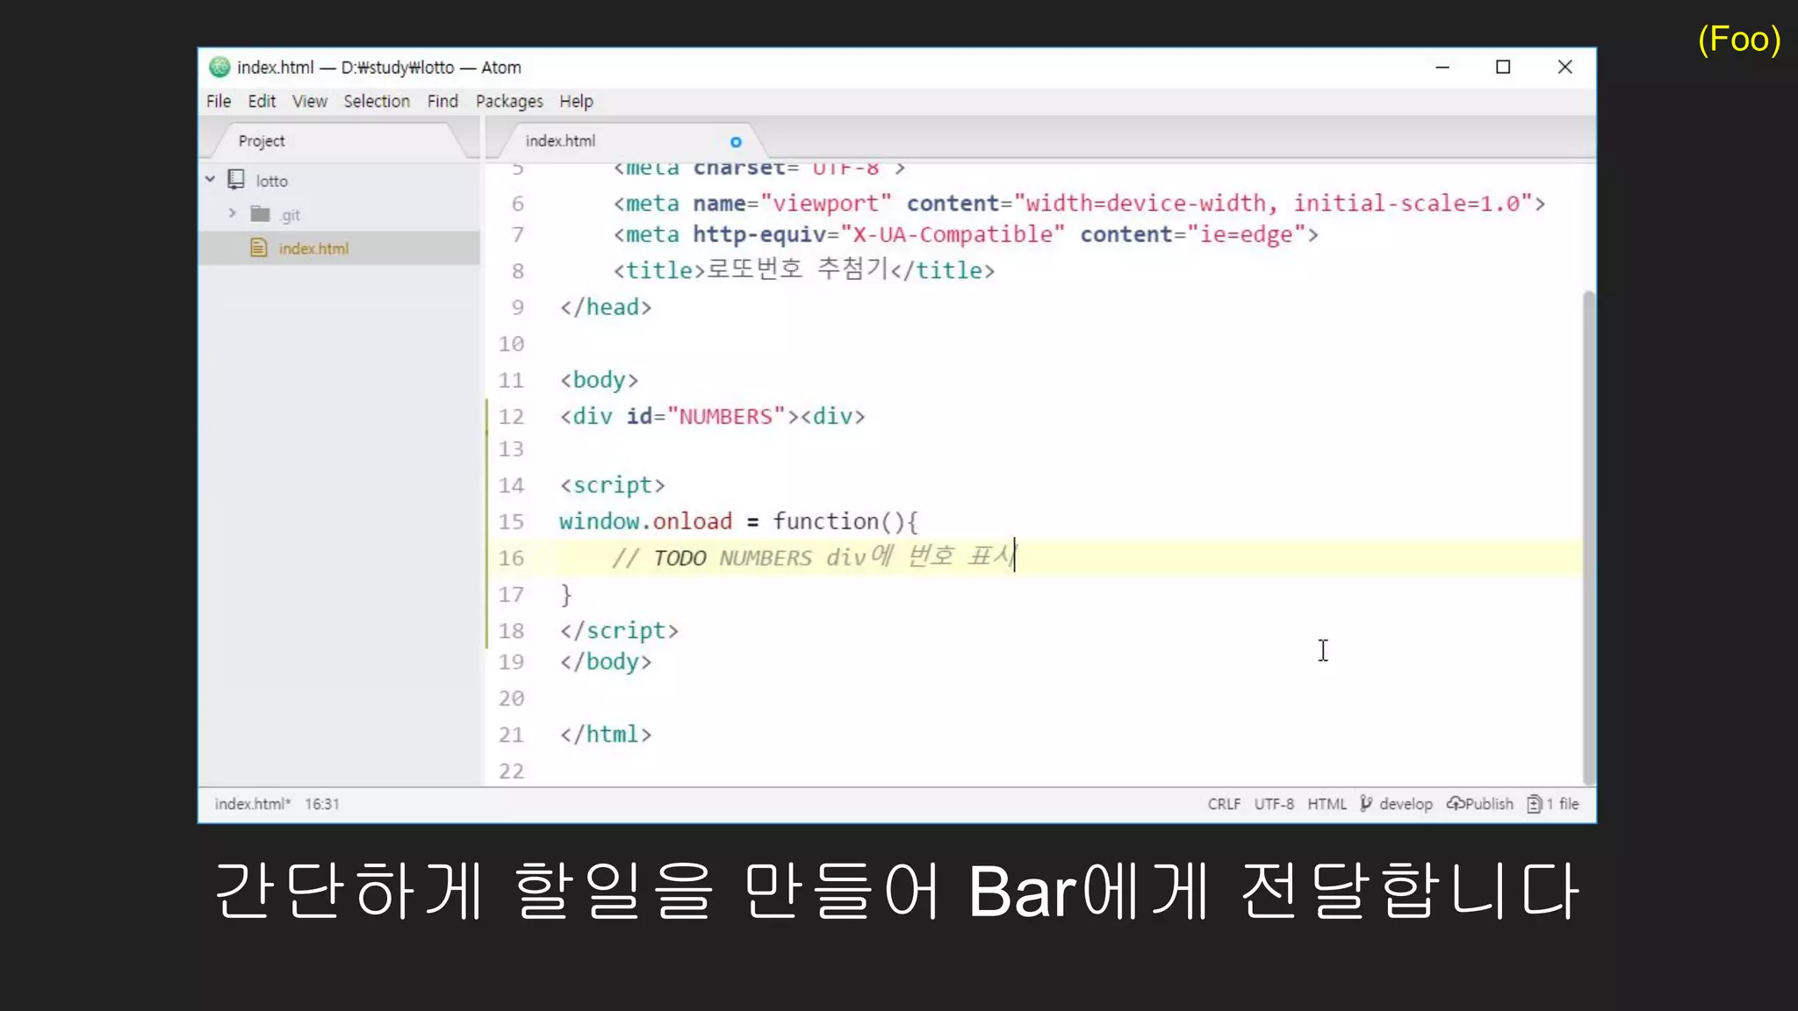Screen dimensions: 1798x1011
Task: Click the Atom logo in title bar
Action: point(219,67)
